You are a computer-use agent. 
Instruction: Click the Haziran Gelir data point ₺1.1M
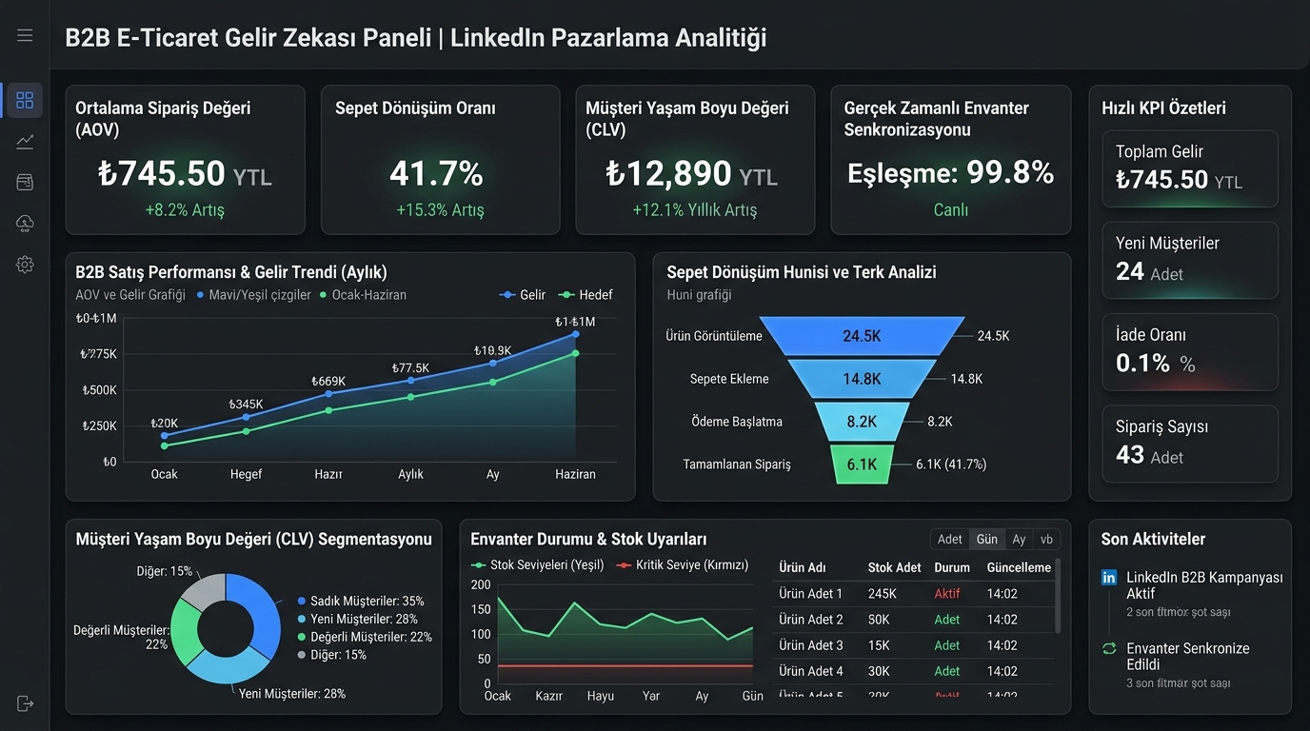[575, 334]
